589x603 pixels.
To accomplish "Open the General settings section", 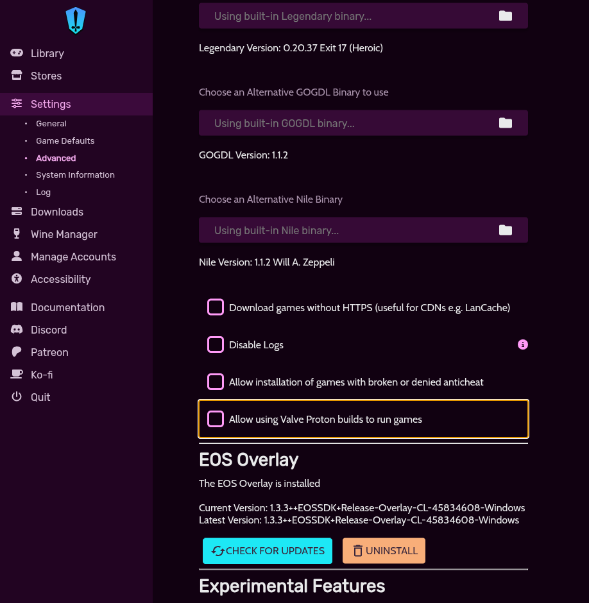I will coord(51,124).
